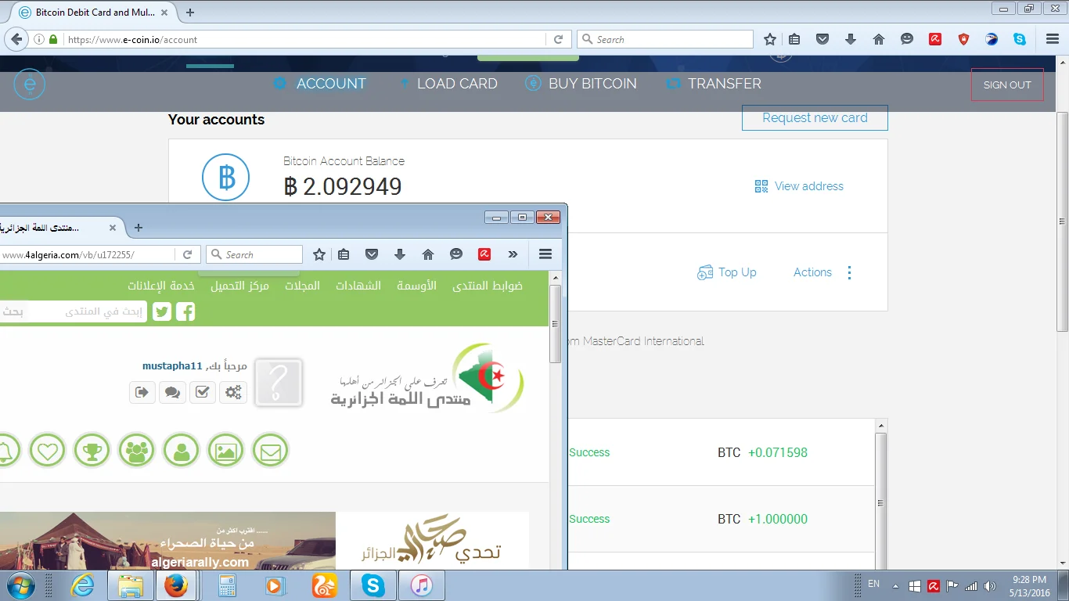This screenshot has height=601, width=1069.
Task: Open forum user settings gears icon
Action: pos(233,392)
